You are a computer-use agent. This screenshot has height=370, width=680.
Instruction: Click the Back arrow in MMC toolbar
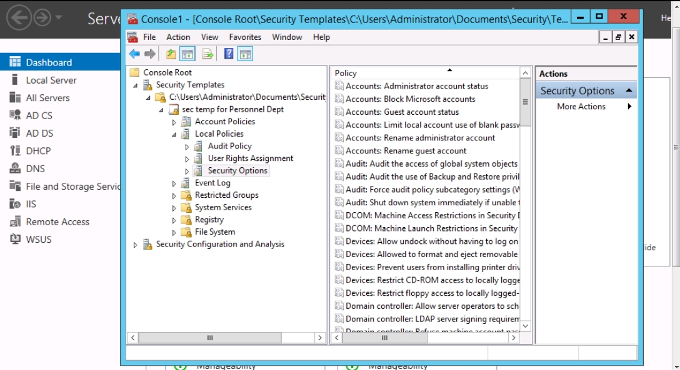(134, 54)
